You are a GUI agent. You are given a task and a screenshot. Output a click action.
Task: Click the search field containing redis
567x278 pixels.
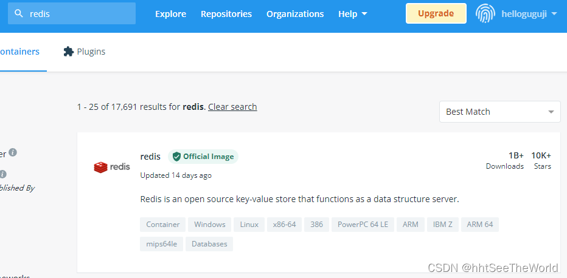point(79,13)
